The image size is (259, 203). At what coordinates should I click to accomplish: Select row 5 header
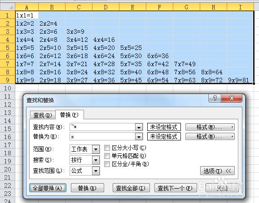coord(8,48)
